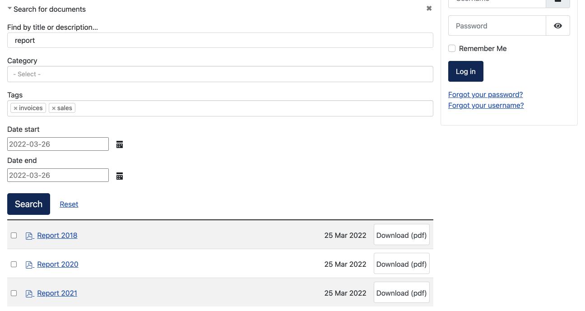Click the title or description search field
Screen dimensions: 585x311
pos(220,40)
